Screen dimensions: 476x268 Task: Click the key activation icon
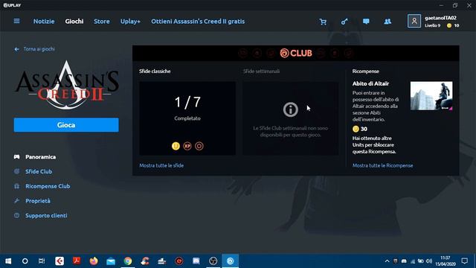(344, 22)
